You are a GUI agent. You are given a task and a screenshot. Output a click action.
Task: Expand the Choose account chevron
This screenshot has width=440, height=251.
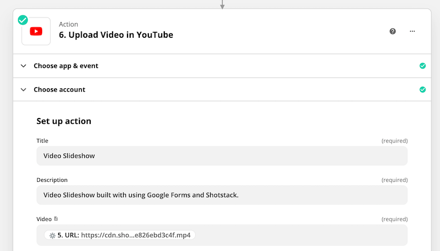[x=23, y=89]
